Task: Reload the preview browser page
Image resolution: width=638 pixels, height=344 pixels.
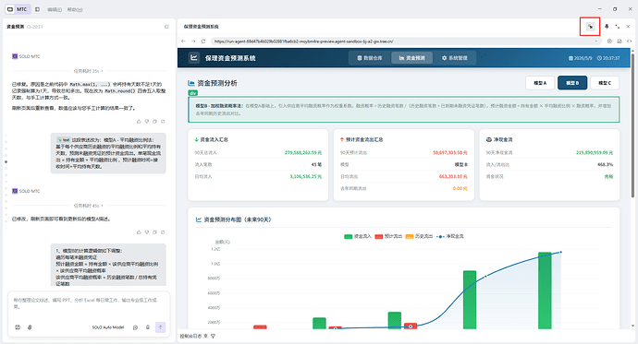Action: point(203,41)
